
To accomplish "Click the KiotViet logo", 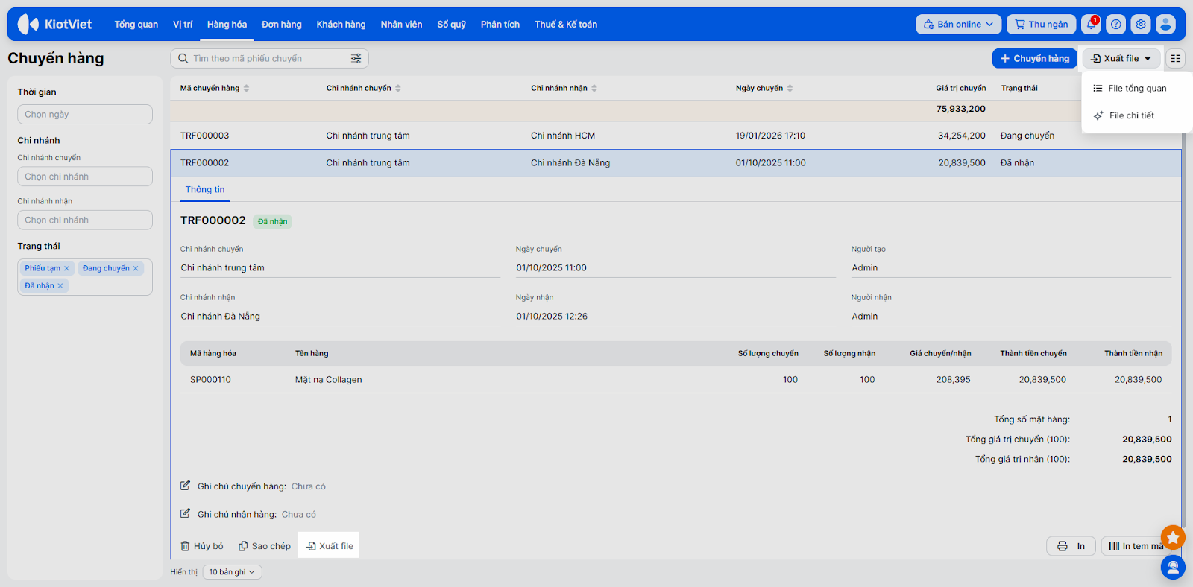I will click(54, 25).
